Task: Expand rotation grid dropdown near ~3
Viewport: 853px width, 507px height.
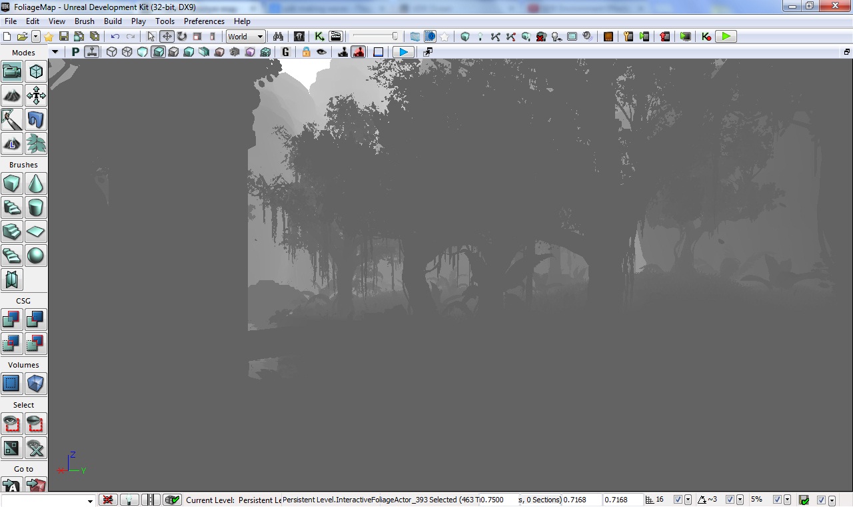Action: (x=740, y=500)
